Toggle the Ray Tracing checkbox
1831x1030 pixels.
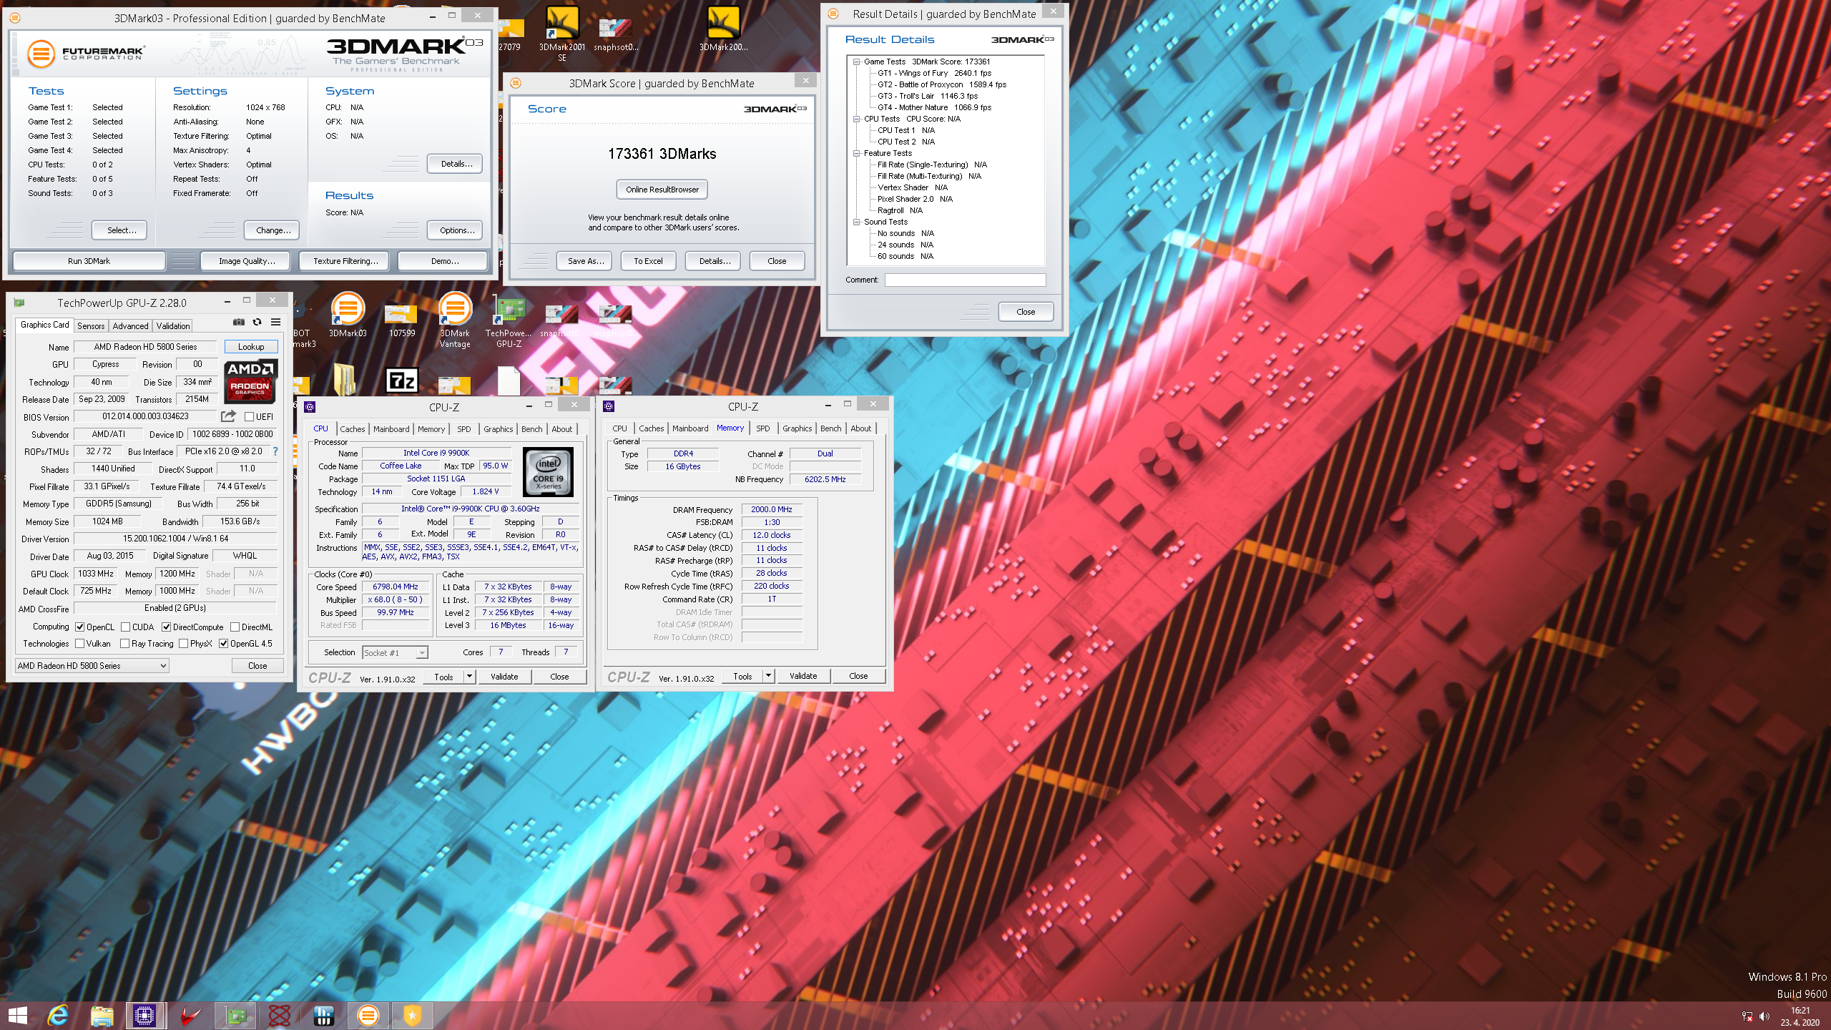coord(124,644)
